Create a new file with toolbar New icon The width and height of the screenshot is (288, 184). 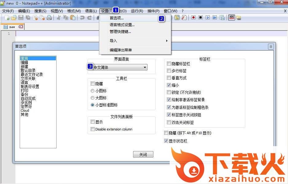pyautogui.click(x=7, y=18)
